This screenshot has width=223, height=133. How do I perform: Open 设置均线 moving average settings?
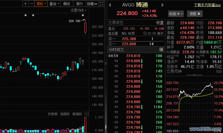[x=78, y=10]
